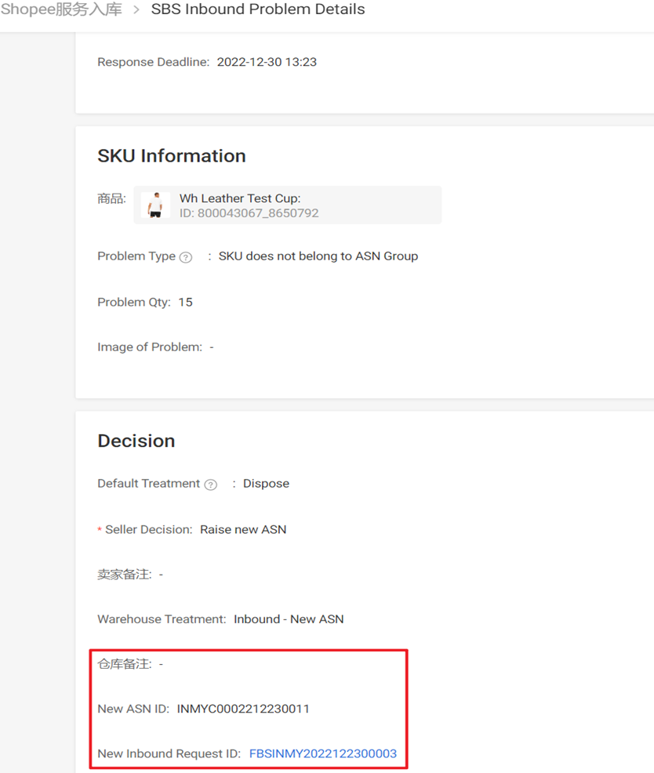The image size is (654, 773).
Task: Click the Dispose default treatment value
Action: pos(267,484)
